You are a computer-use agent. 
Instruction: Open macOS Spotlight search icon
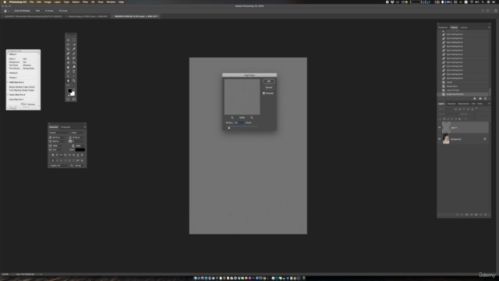point(483,2)
